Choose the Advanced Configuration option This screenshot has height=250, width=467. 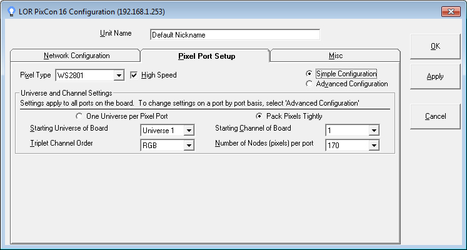[x=308, y=84]
